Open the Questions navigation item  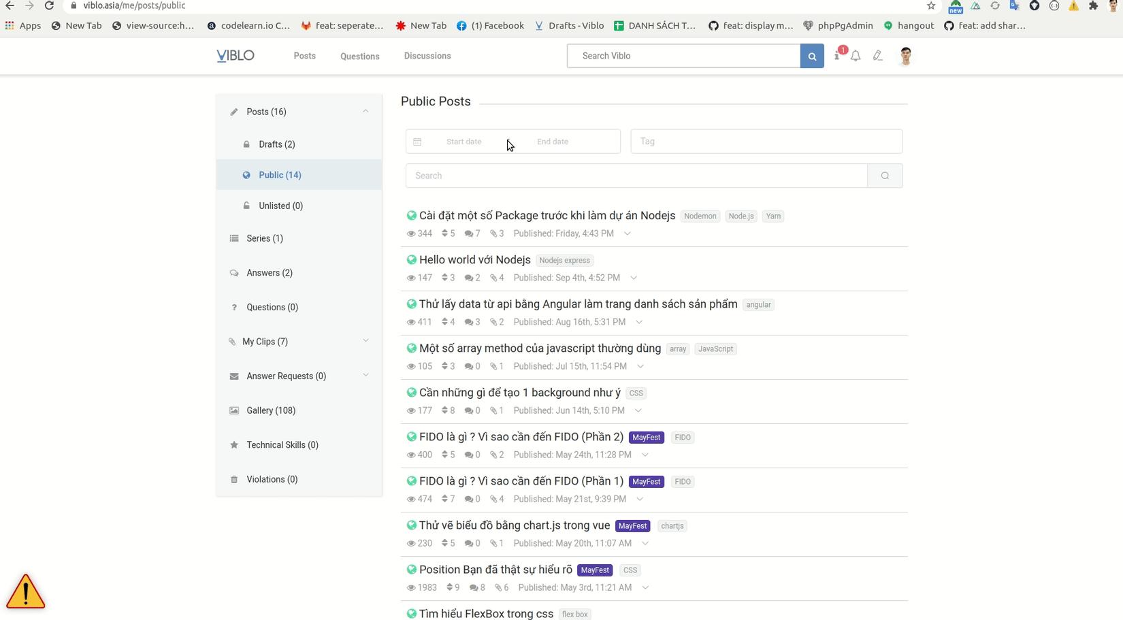pos(360,56)
